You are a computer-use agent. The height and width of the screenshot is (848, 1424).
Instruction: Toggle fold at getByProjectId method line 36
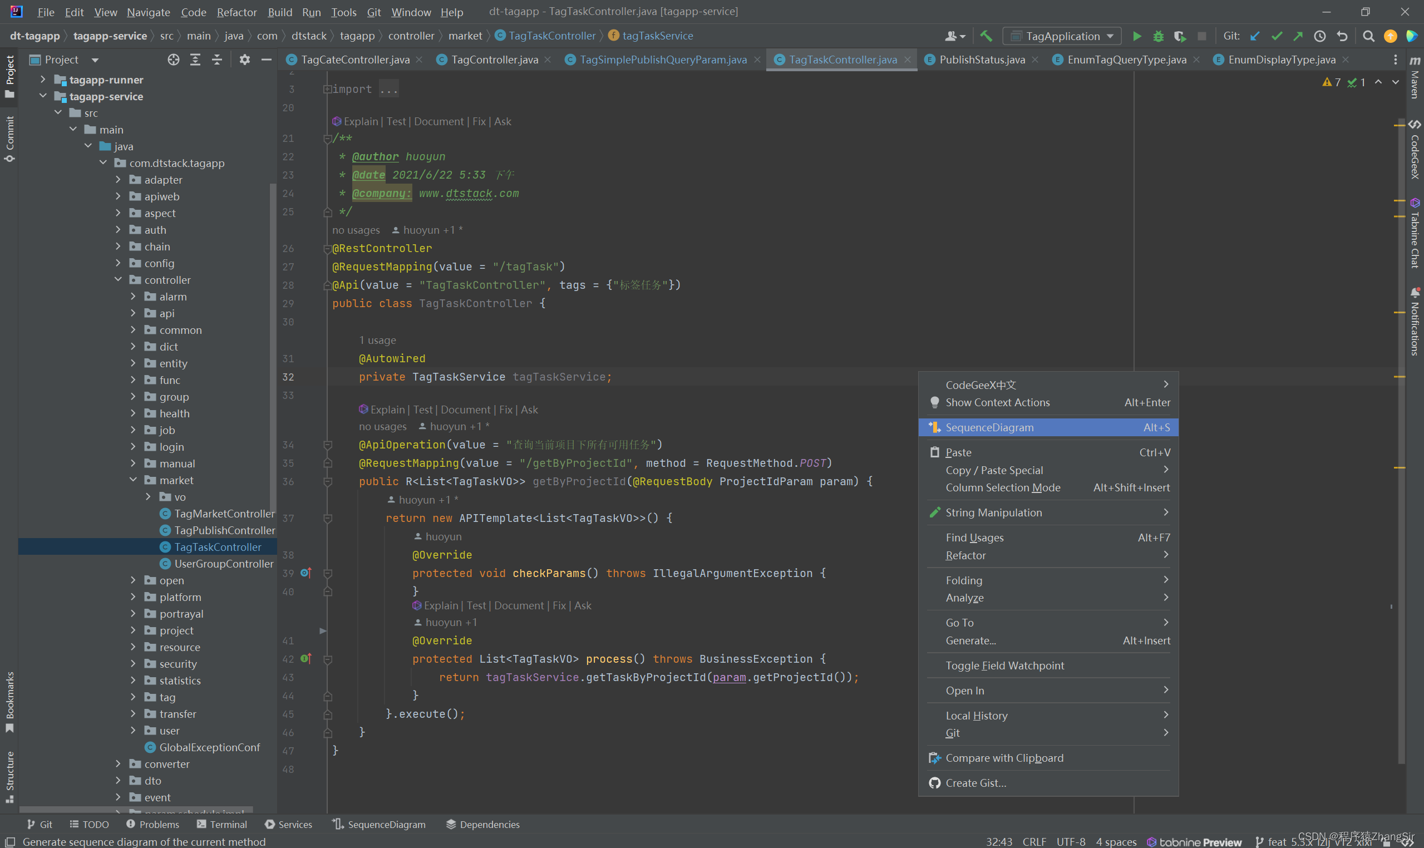click(x=328, y=482)
